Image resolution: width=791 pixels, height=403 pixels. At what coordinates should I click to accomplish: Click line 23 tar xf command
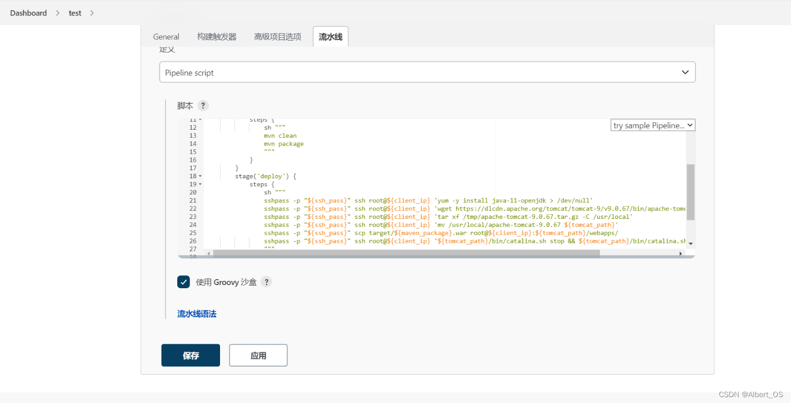pyautogui.click(x=448, y=217)
